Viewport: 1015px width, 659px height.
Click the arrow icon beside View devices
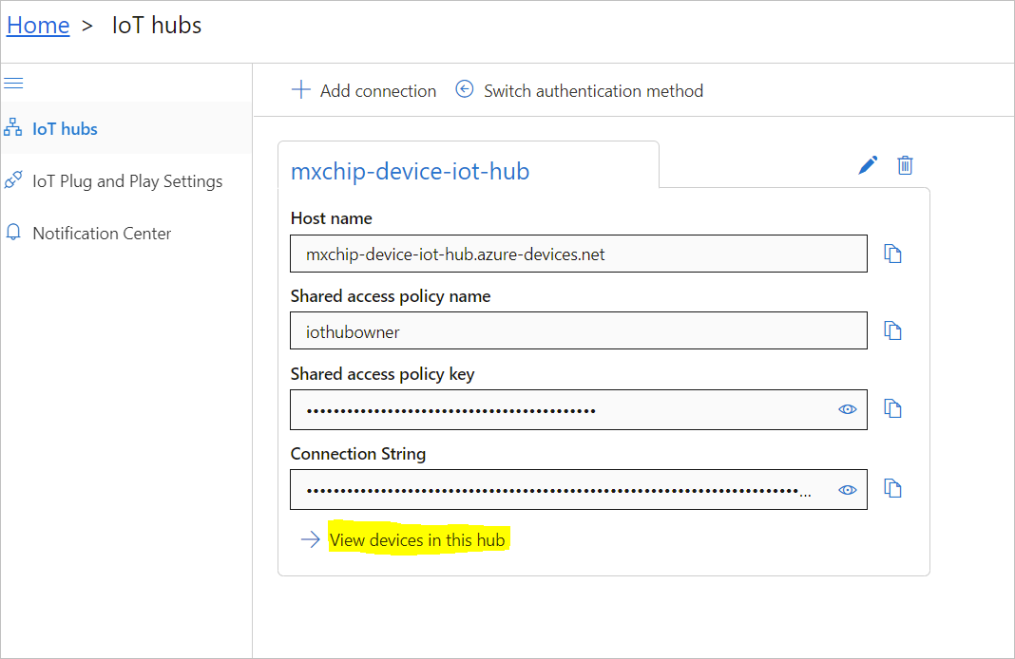[311, 539]
